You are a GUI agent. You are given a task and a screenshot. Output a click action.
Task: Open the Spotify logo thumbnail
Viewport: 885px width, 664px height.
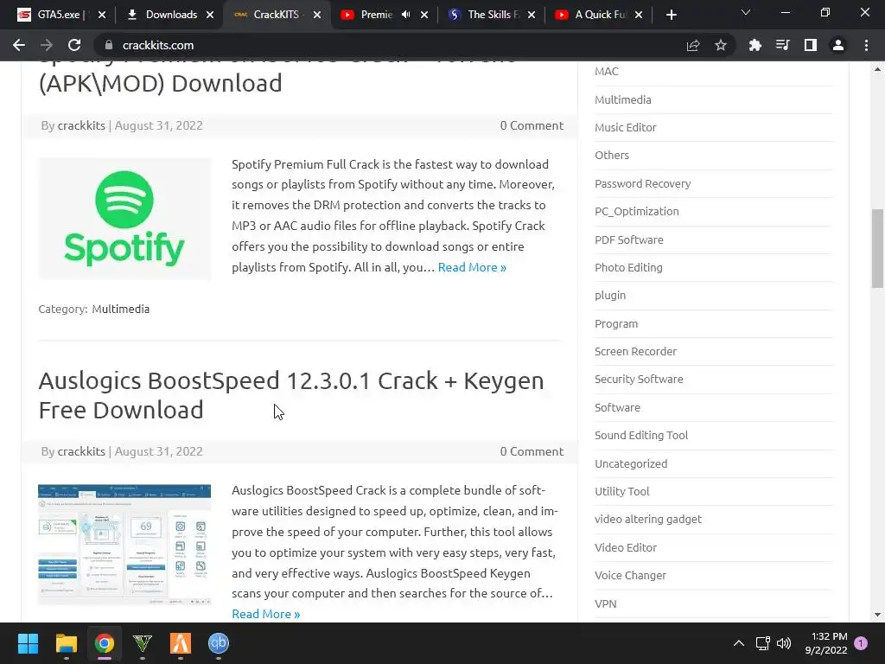pyautogui.click(x=124, y=219)
